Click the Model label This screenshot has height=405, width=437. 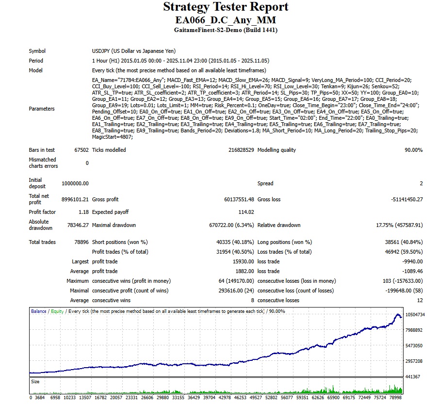click(x=36, y=70)
